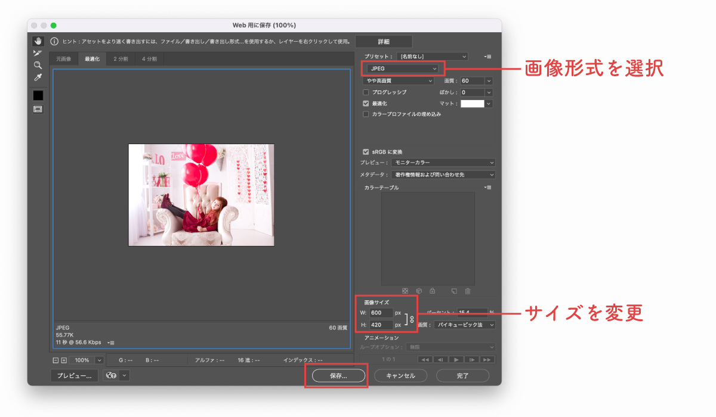Screen dimensions: 716x417
Task: Select the Zoom magnifier tool
Action: (x=38, y=65)
